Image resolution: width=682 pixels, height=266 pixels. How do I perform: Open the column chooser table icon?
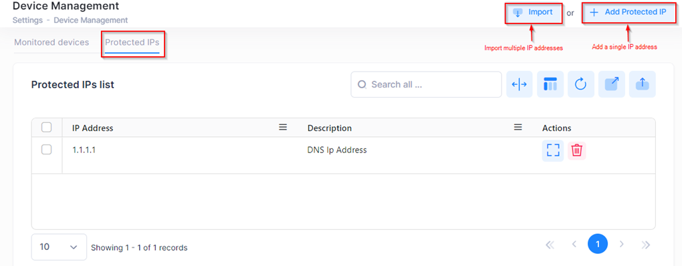(x=550, y=84)
